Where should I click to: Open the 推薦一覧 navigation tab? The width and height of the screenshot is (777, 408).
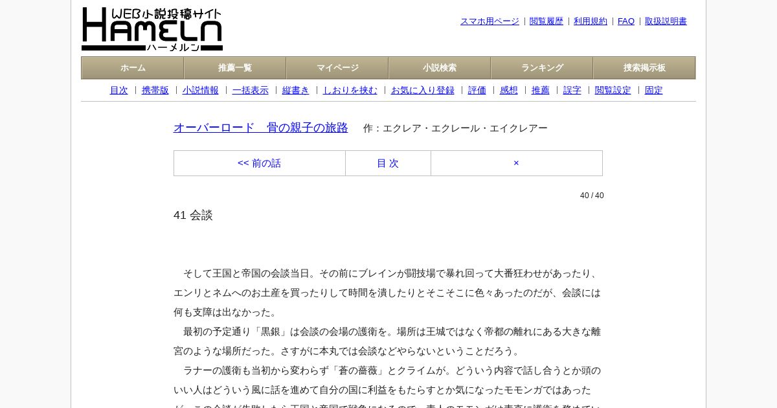tap(235, 68)
